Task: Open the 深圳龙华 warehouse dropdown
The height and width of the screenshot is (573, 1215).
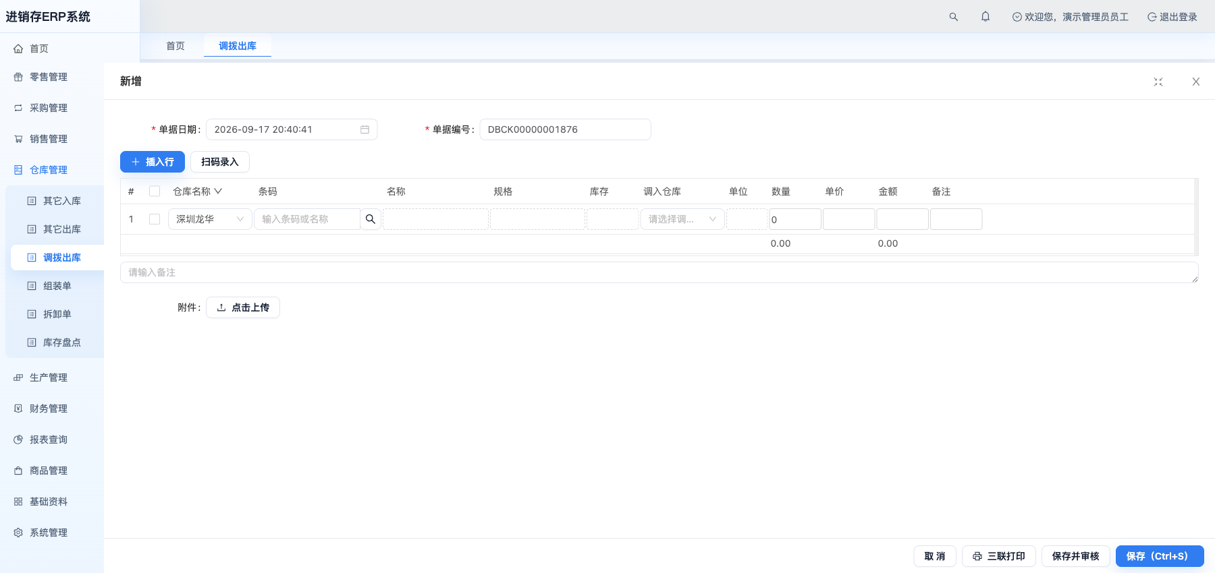Action: point(210,219)
